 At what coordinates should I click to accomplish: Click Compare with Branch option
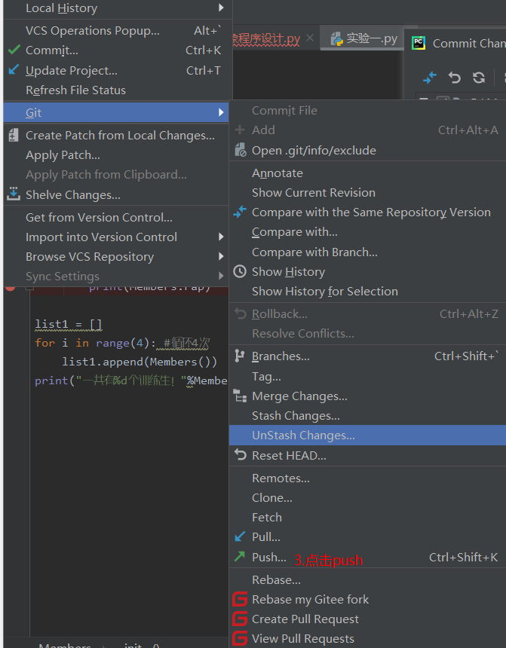point(314,252)
